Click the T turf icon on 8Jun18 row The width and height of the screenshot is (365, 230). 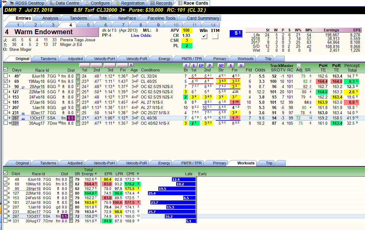click(78, 76)
